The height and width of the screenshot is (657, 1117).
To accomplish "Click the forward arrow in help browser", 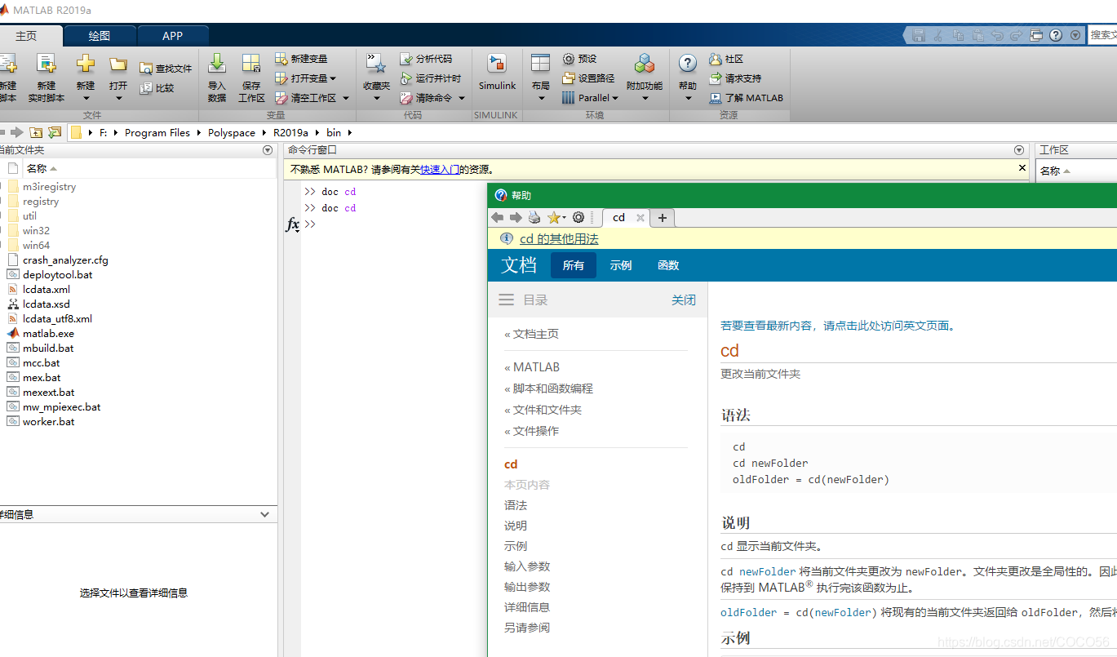I will pyautogui.click(x=515, y=217).
